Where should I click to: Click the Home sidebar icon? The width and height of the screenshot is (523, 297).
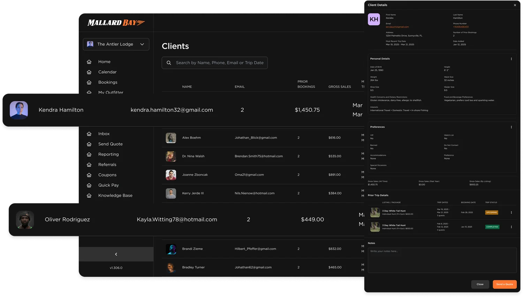(89, 62)
